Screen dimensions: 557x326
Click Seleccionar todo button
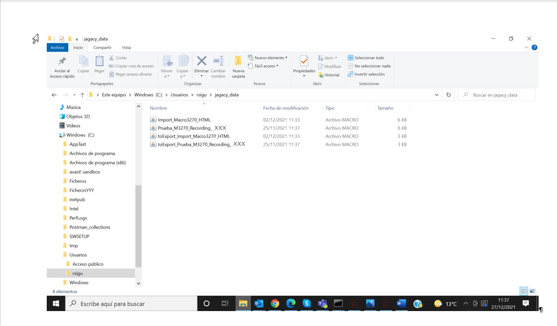coord(366,58)
